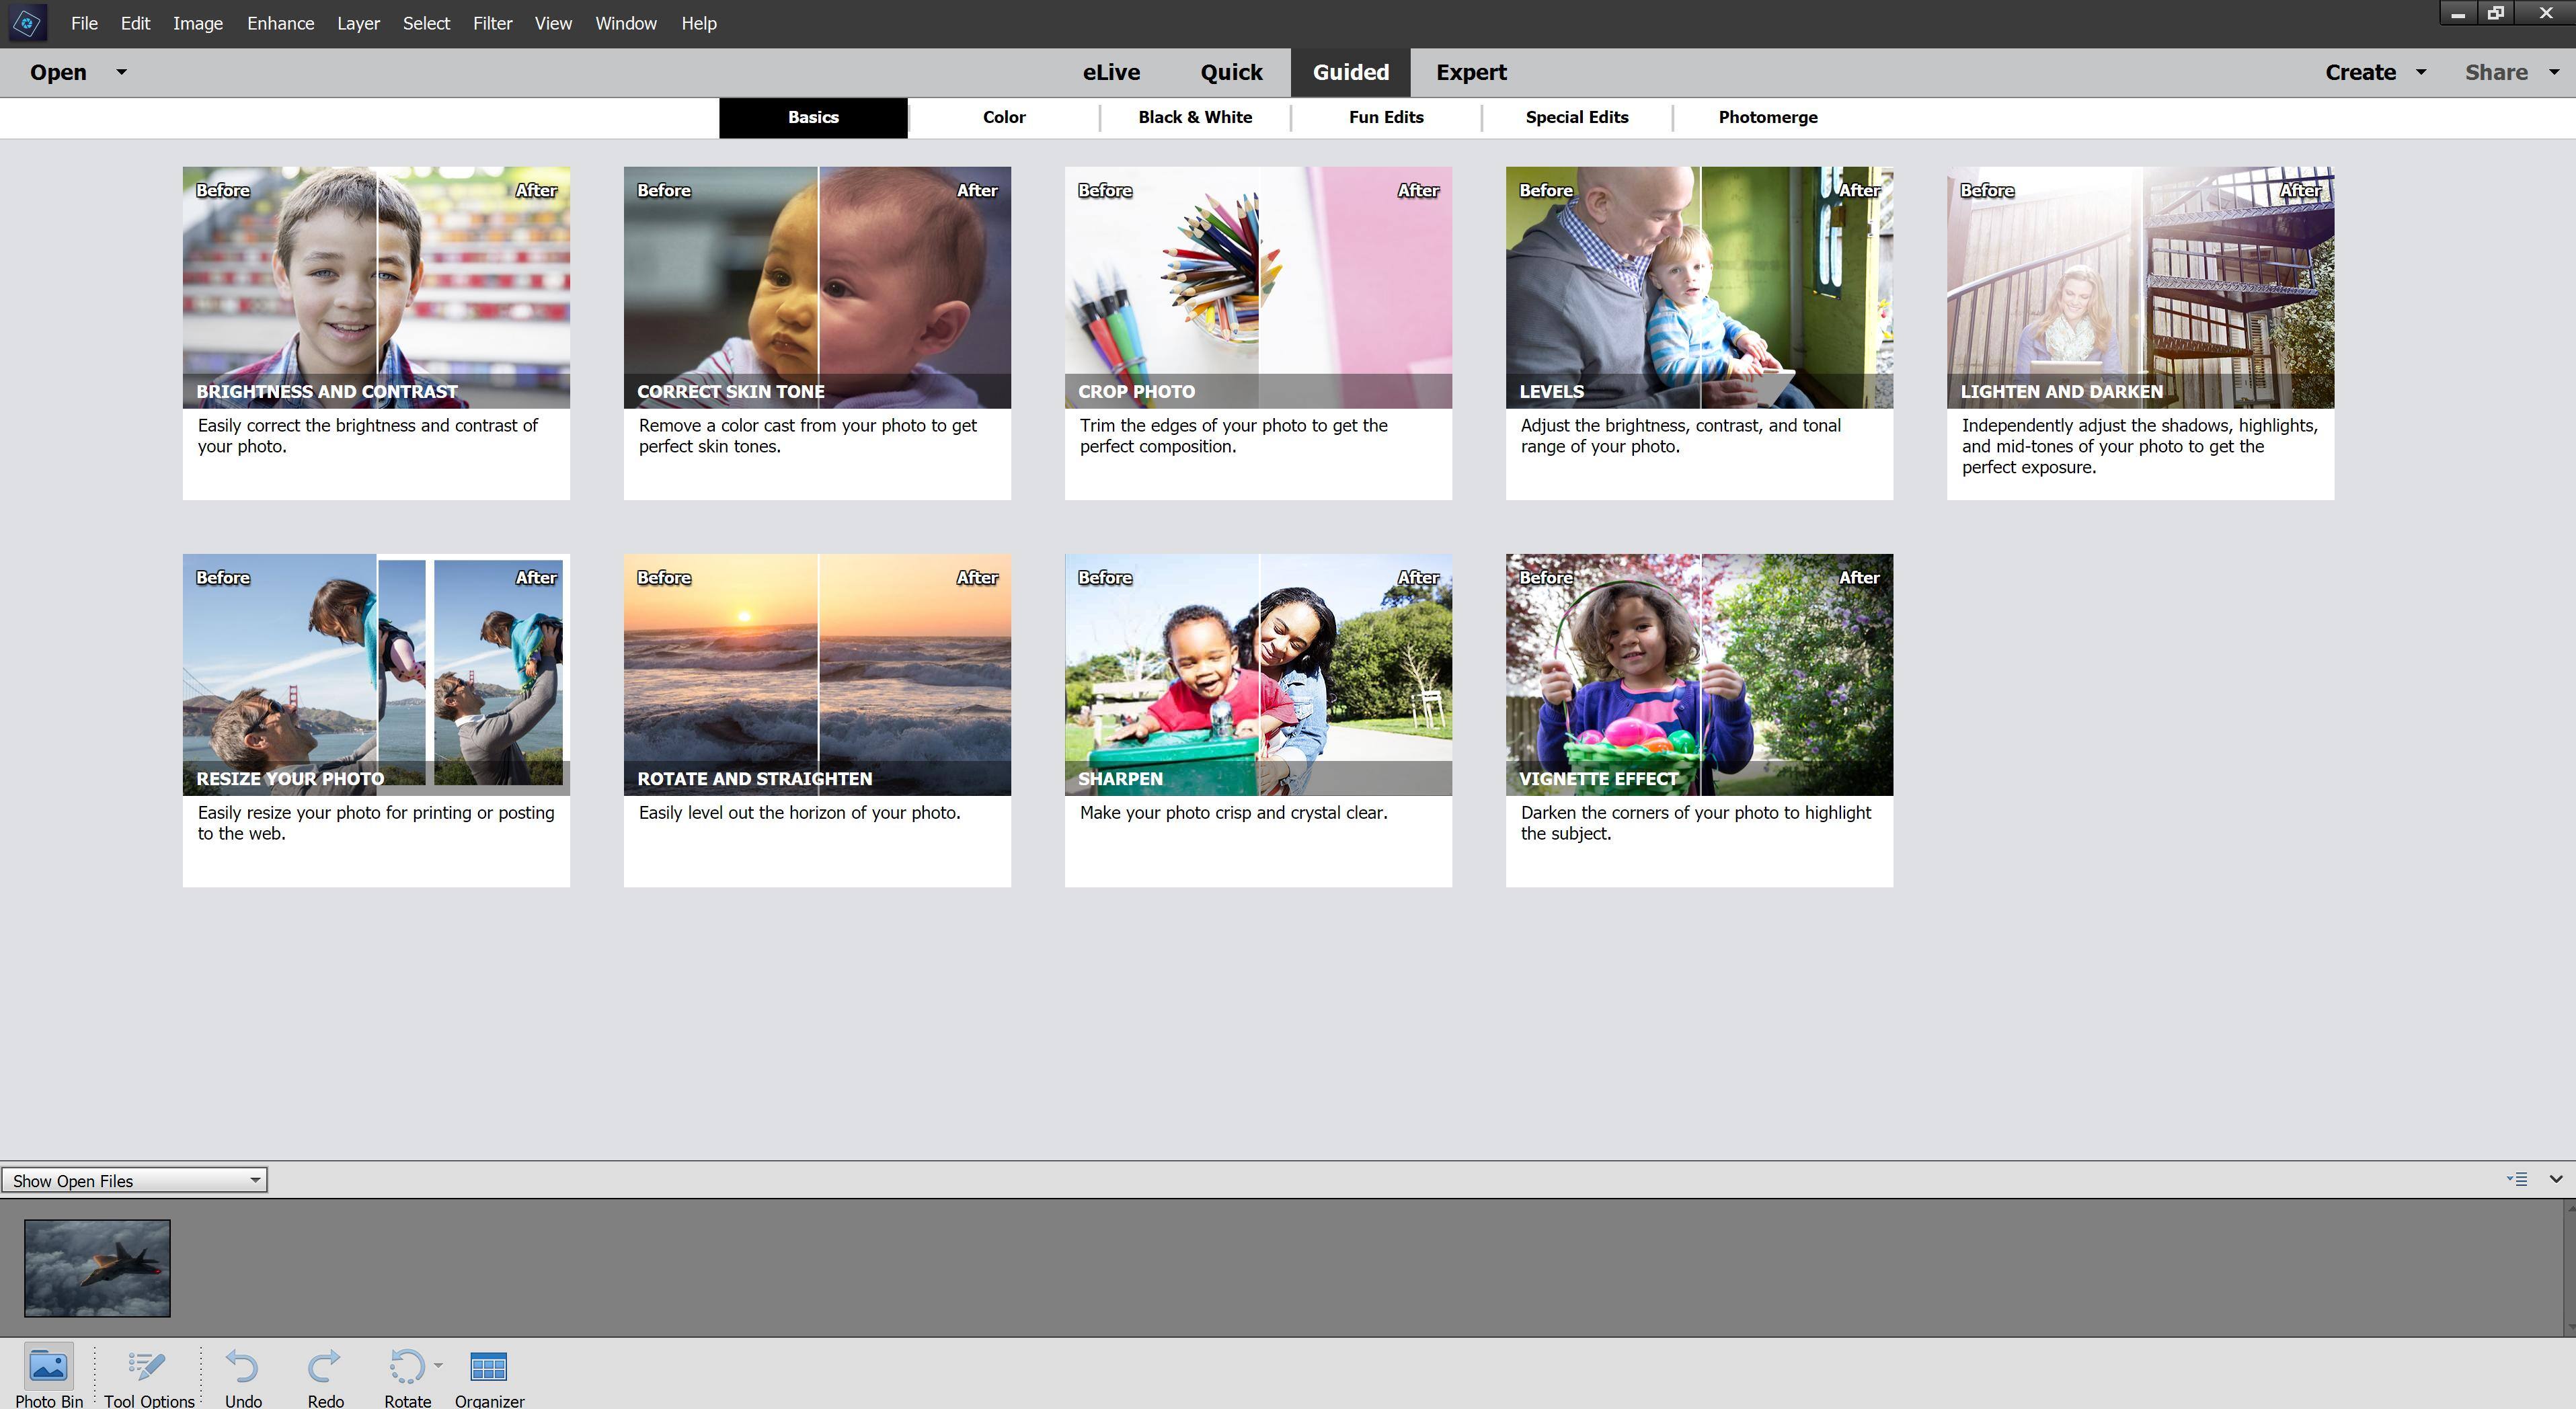
Task: Toggle the Photo Bin icon
Action: [48, 1366]
